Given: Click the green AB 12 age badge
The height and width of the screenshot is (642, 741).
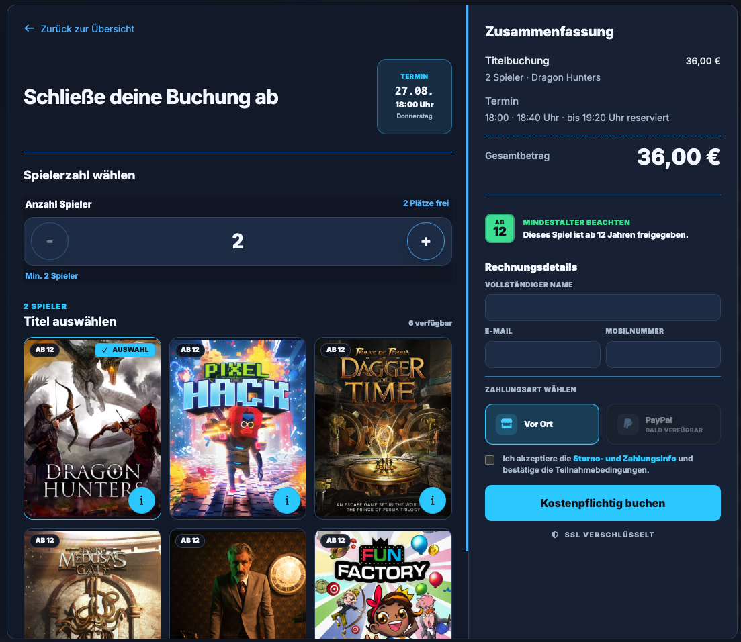Looking at the screenshot, I should click(500, 228).
